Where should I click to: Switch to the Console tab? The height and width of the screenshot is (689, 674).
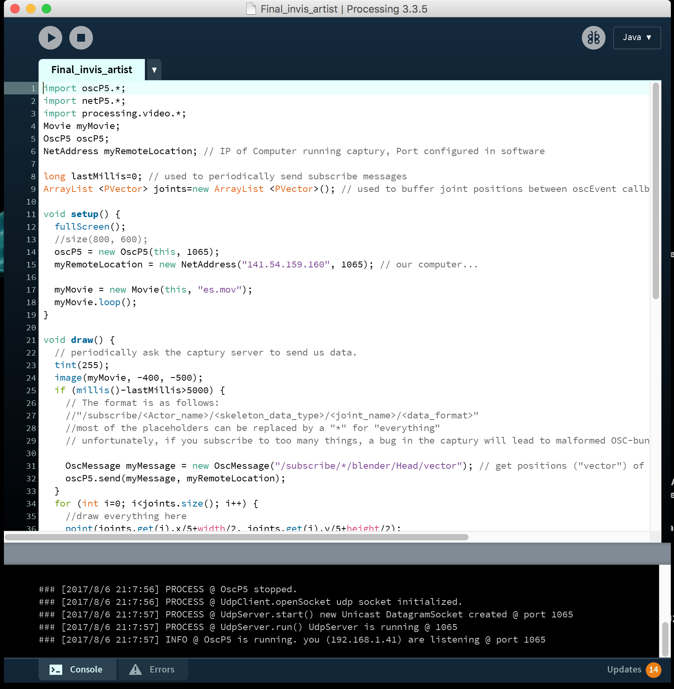(x=78, y=669)
